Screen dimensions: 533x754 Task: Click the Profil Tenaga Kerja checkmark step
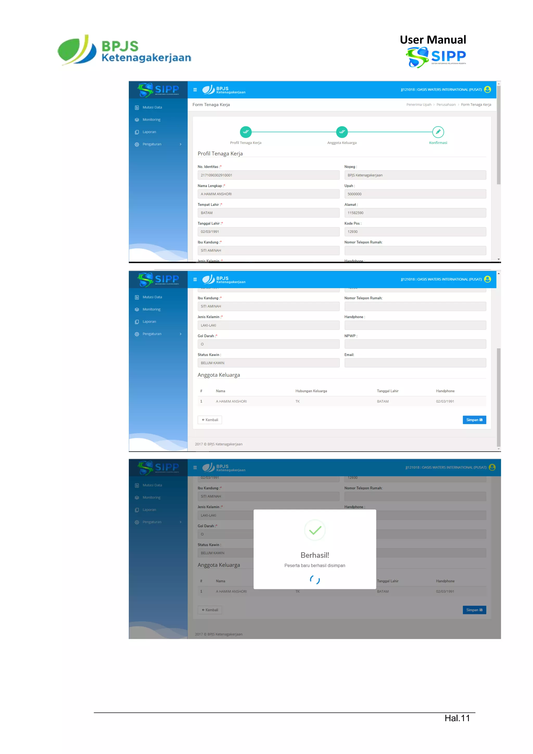pyautogui.click(x=245, y=132)
